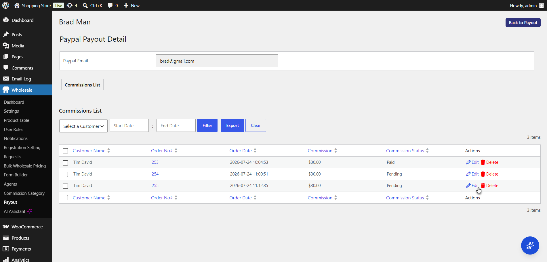Open the updates icon showing 4
The image size is (547, 262).
[70, 5]
